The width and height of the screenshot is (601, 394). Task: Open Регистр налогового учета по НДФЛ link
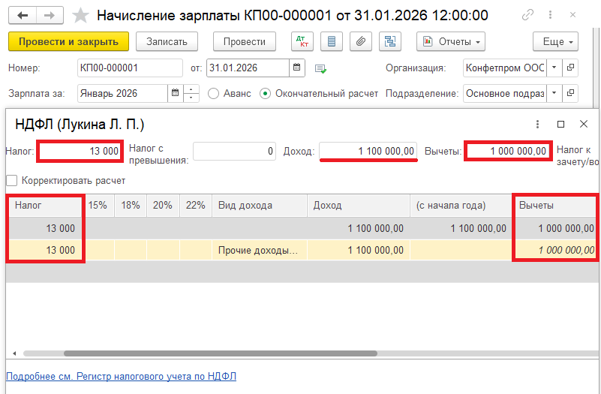[121, 377]
